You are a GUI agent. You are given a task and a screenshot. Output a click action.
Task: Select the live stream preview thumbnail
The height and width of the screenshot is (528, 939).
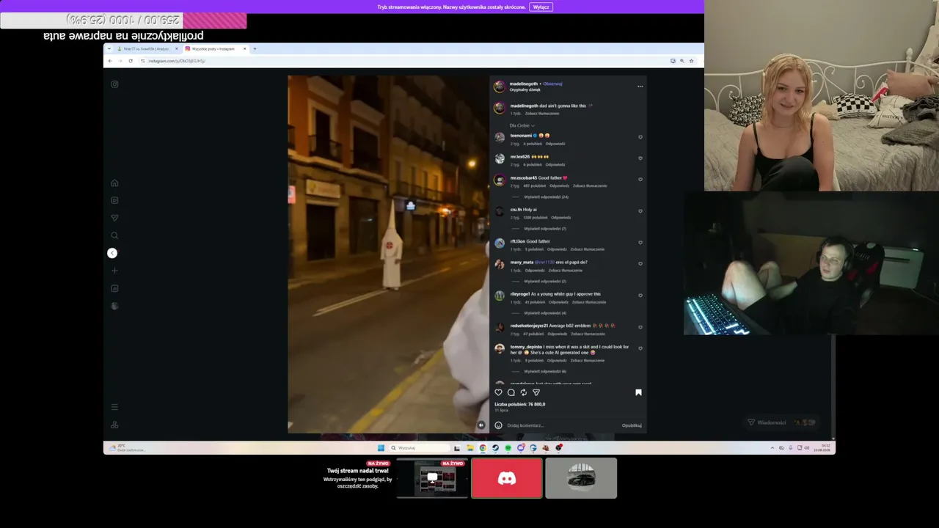432,478
